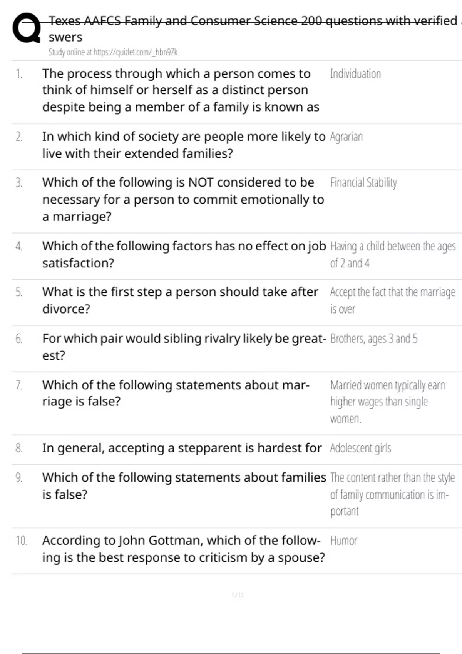Click the 'Agrarian' answer
The image size is (462, 654).
point(346,137)
